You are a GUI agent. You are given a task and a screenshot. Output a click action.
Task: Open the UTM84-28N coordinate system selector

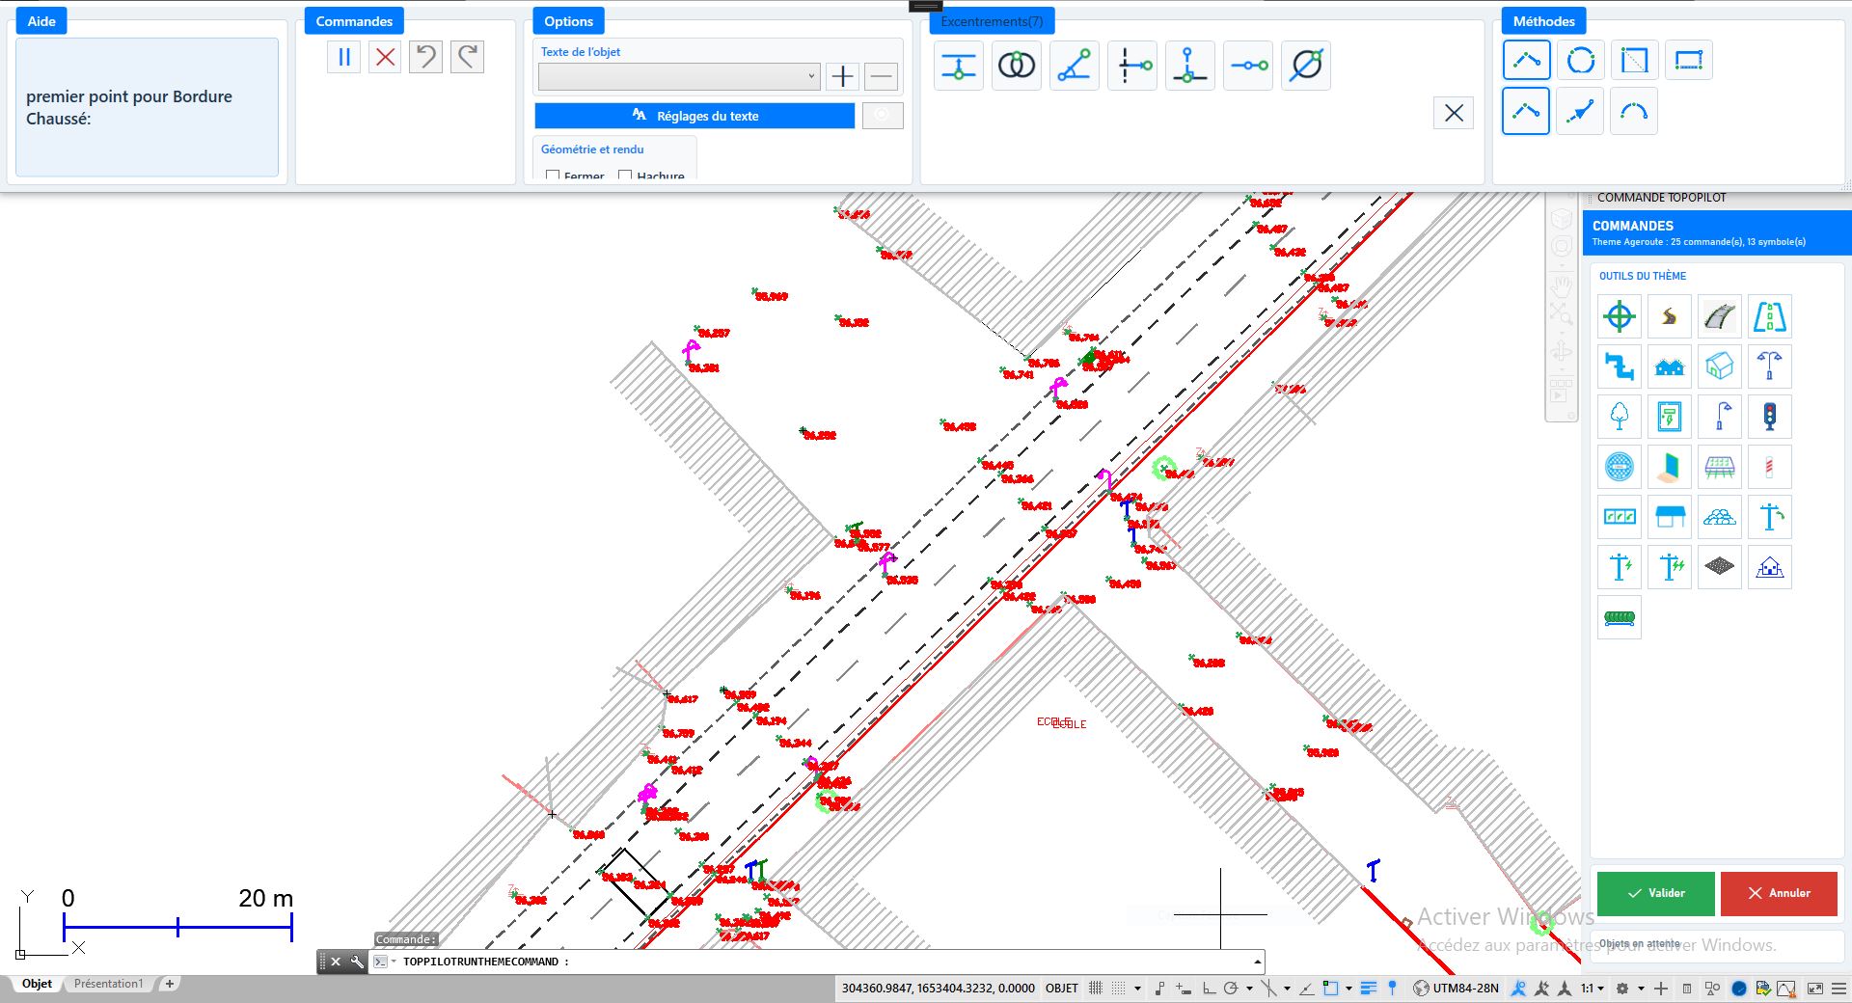pos(1456,989)
